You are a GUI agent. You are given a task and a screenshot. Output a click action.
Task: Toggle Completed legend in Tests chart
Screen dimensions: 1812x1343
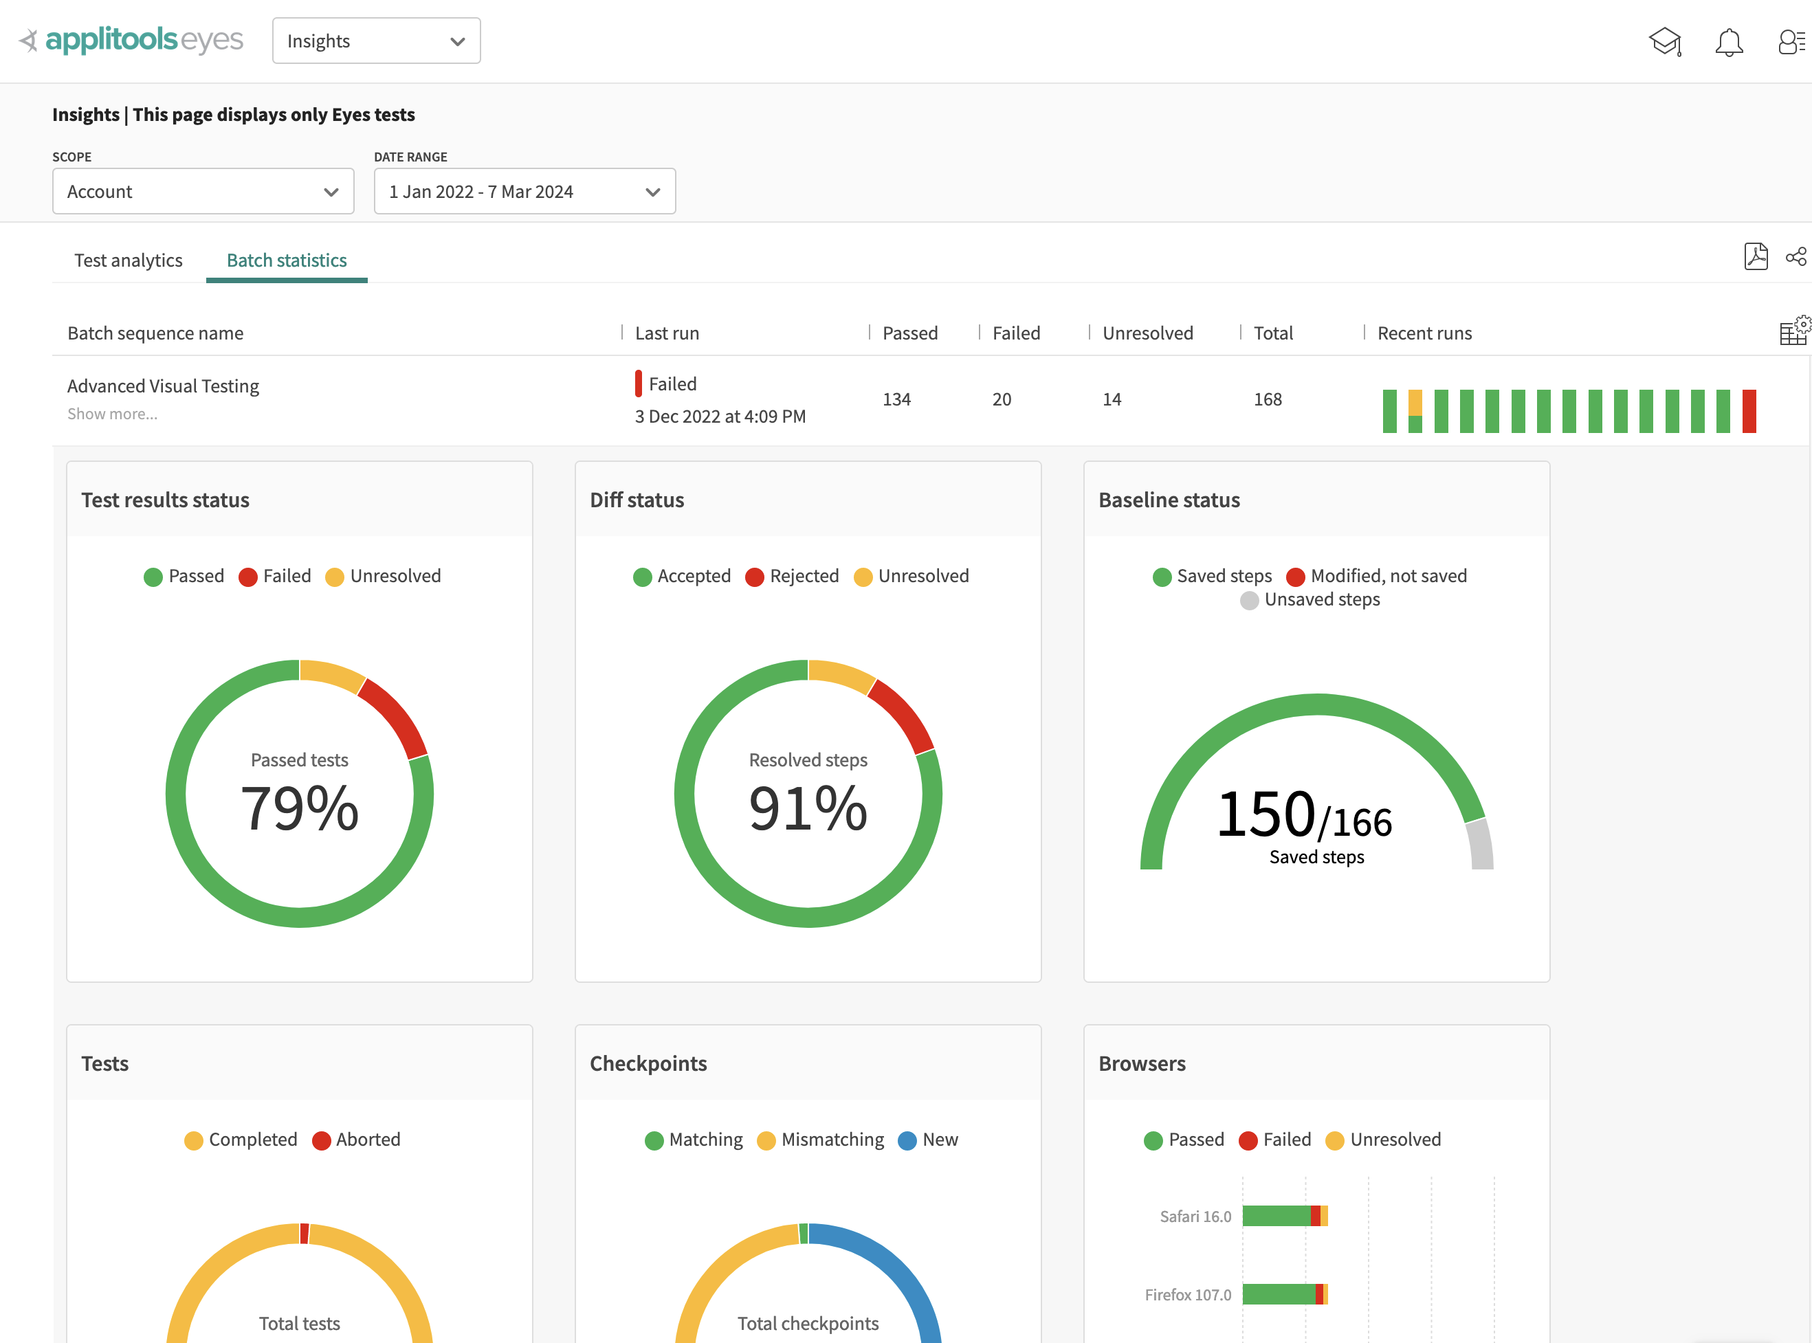[241, 1140]
